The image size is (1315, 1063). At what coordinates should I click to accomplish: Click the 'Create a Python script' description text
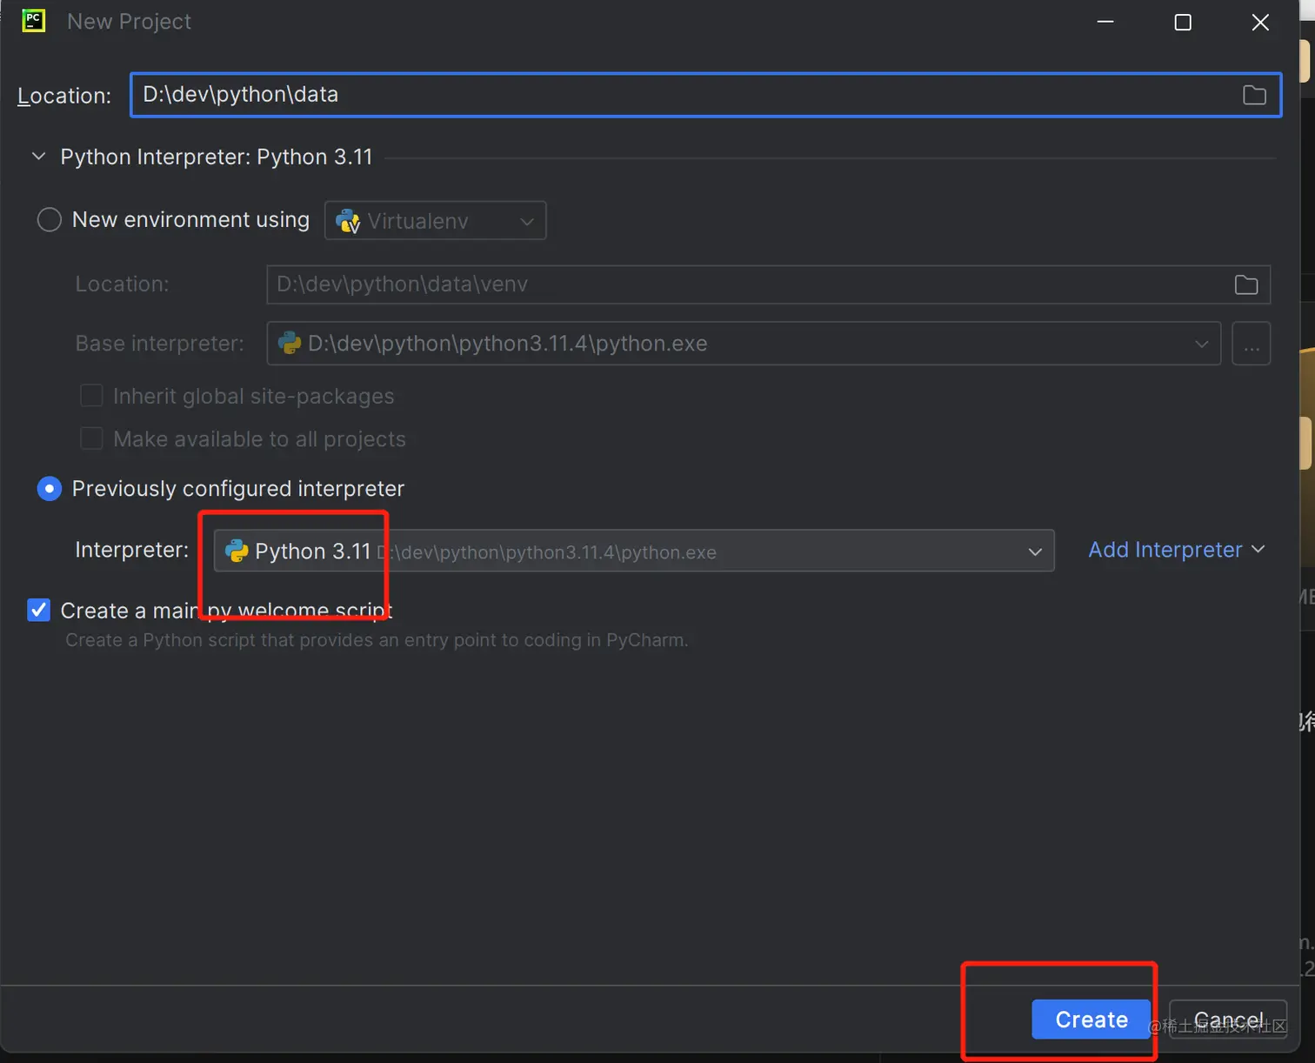(x=377, y=640)
